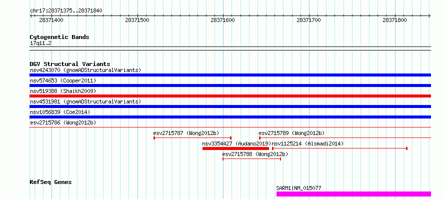Click ruler position 28371700
Viewport: 445px width, 199px height.
point(309,20)
